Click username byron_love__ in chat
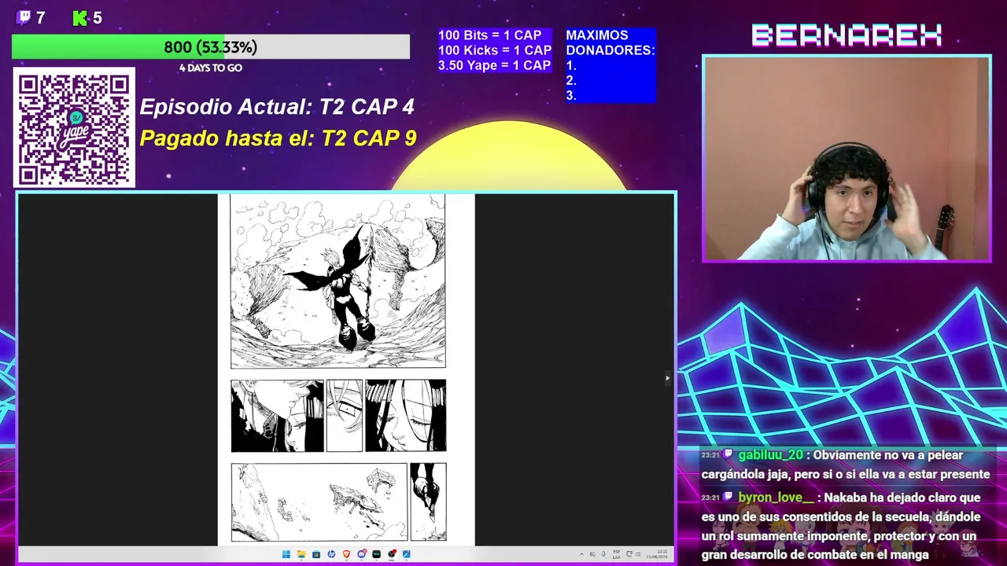This screenshot has height=566, width=1007. 776,498
